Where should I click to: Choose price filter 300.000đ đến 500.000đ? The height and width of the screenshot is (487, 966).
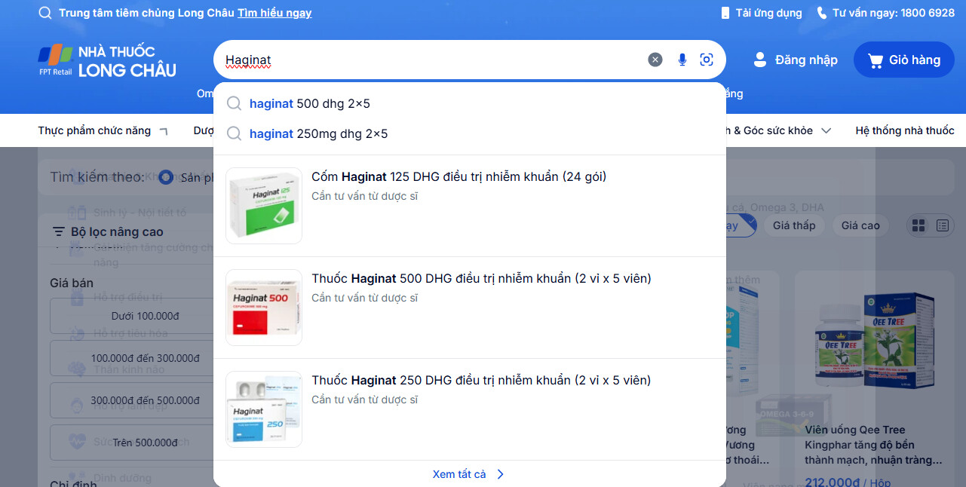click(x=145, y=400)
